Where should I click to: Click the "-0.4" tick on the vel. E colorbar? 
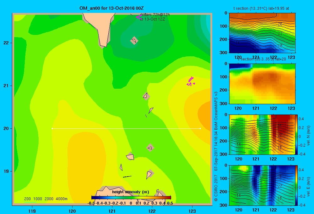pyautogui.click(x=301, y=205)
